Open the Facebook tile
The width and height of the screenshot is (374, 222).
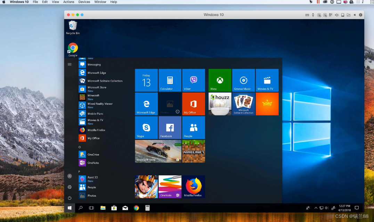(x=170, y=127)
